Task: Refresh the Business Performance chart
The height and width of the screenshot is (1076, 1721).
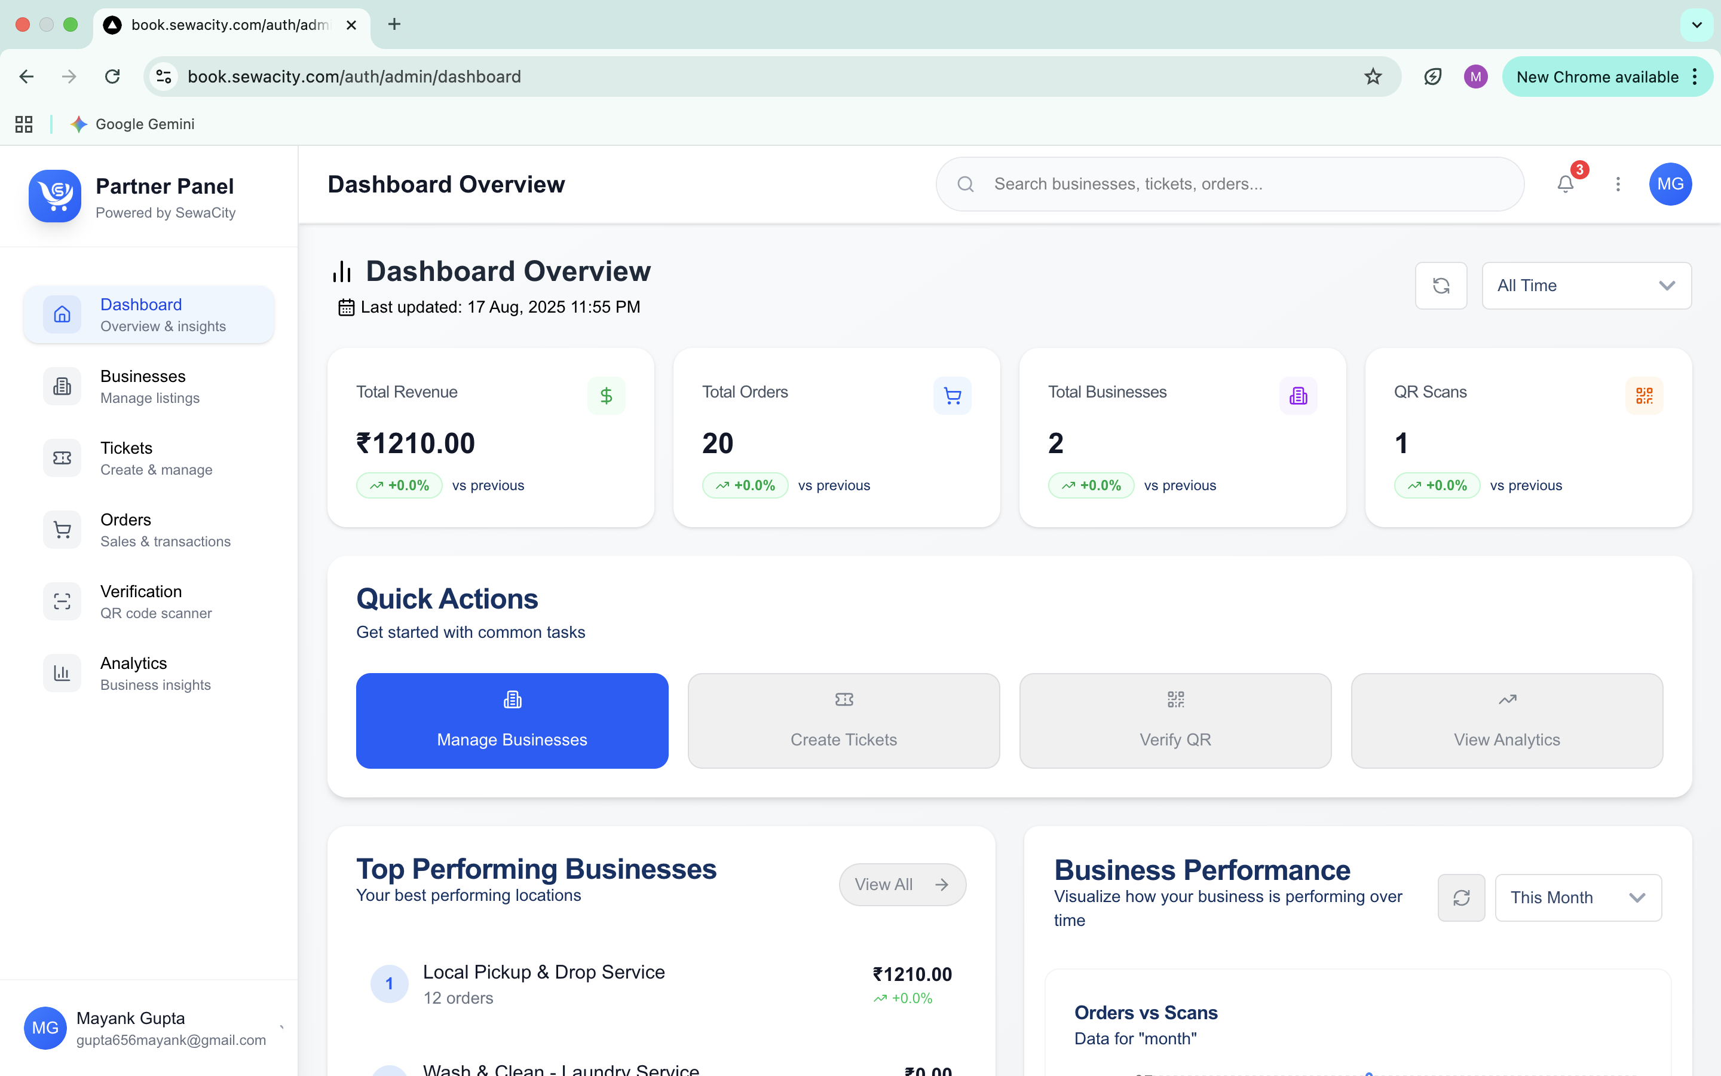Action: (1460, 897)
